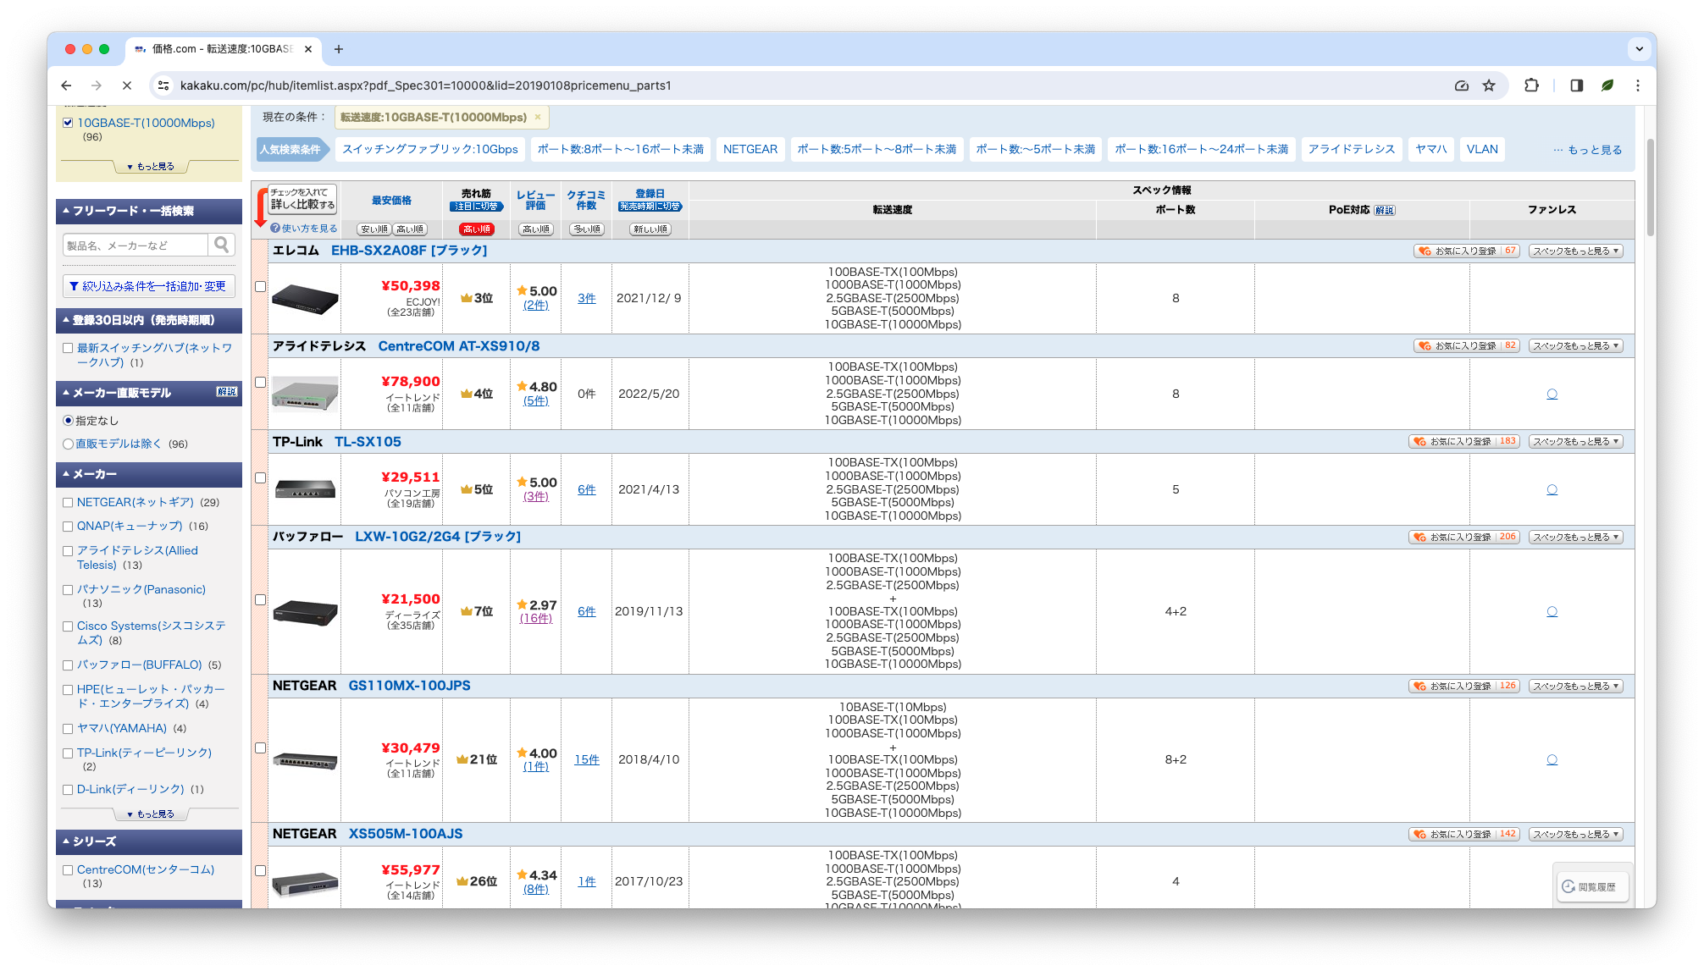Toggle the browser side panel icon
Viewport: 1704px width, 971px height.
(x=1576, y=86)
